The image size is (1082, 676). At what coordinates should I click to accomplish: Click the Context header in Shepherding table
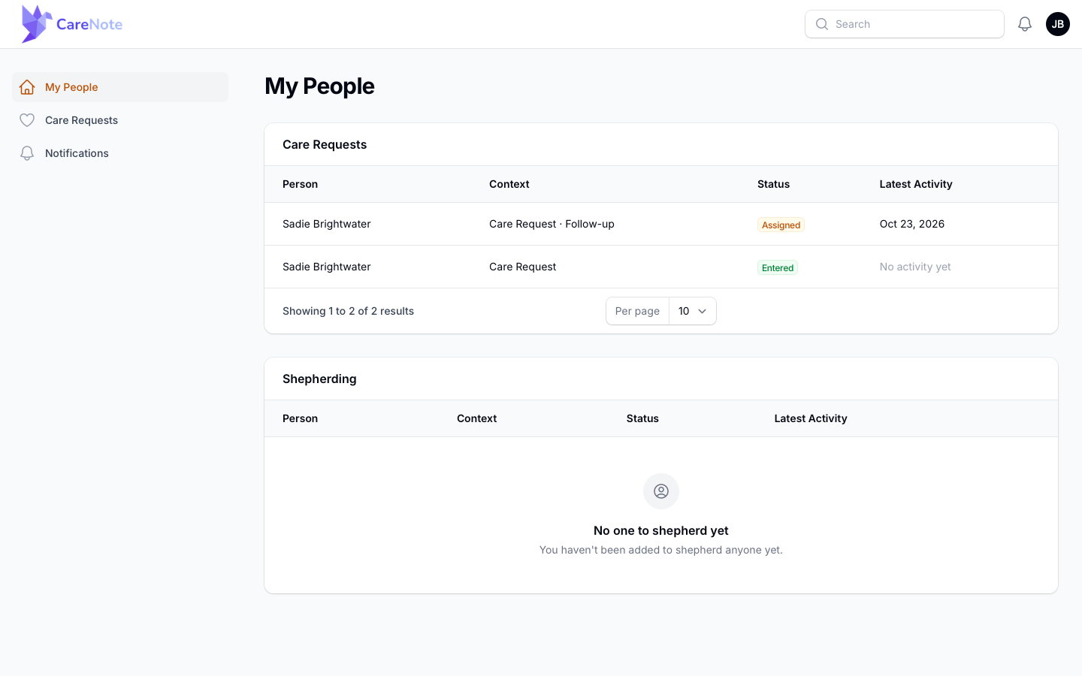coord(477,418)
